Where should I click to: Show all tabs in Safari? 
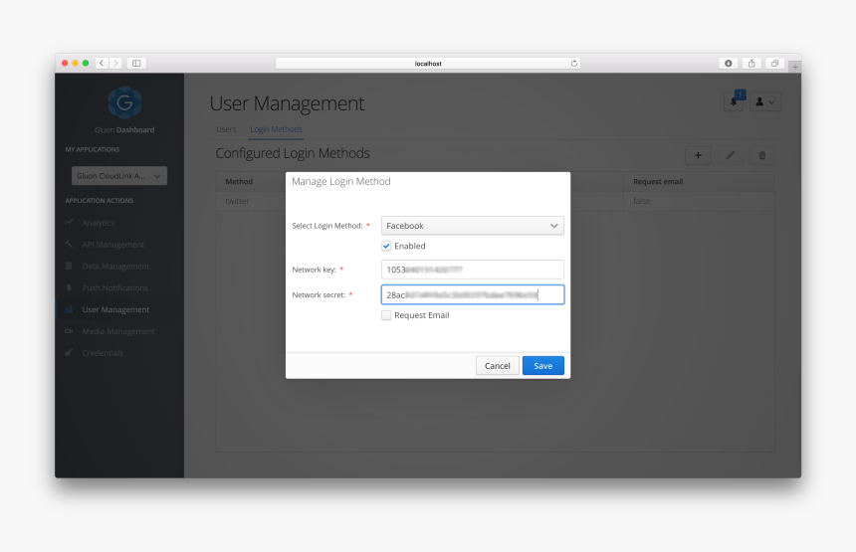pos(774,64)
